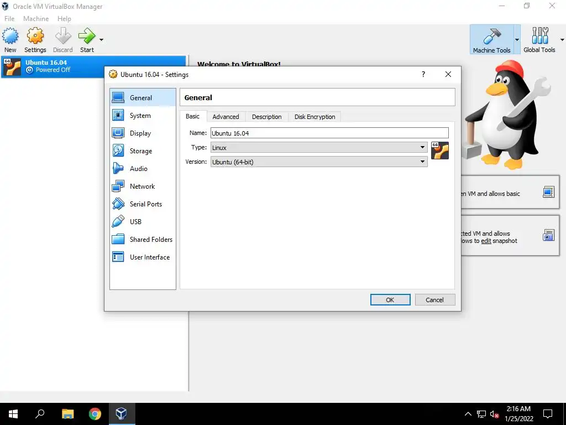Open the User Interface settings category
Viewport: 566px width, 425px height.
pos(143,257)
